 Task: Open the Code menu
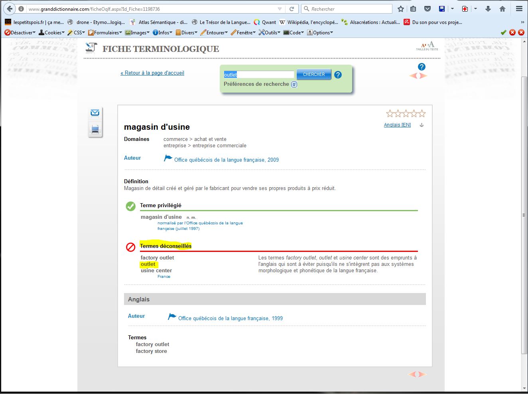(x=294, y=33)
